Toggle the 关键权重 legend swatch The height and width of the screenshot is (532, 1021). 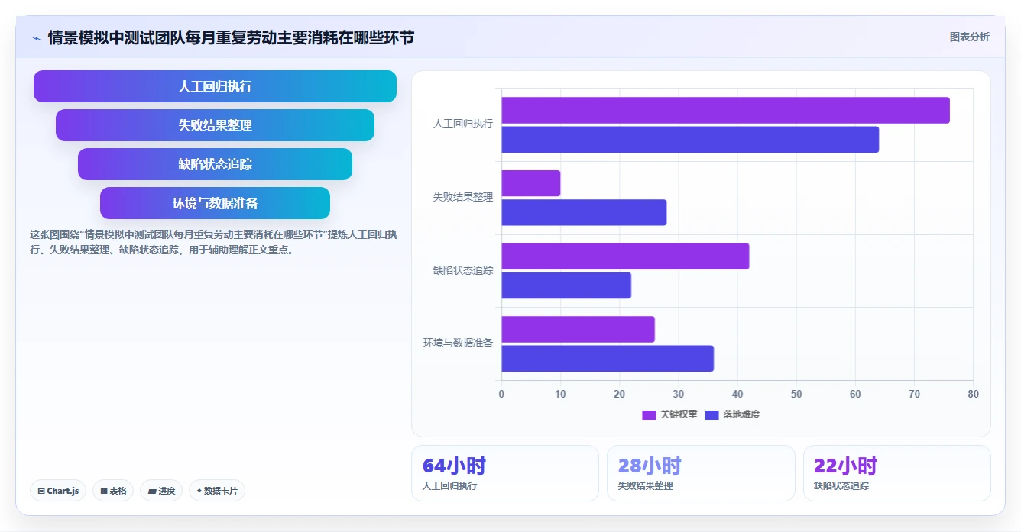pos(649,414)
